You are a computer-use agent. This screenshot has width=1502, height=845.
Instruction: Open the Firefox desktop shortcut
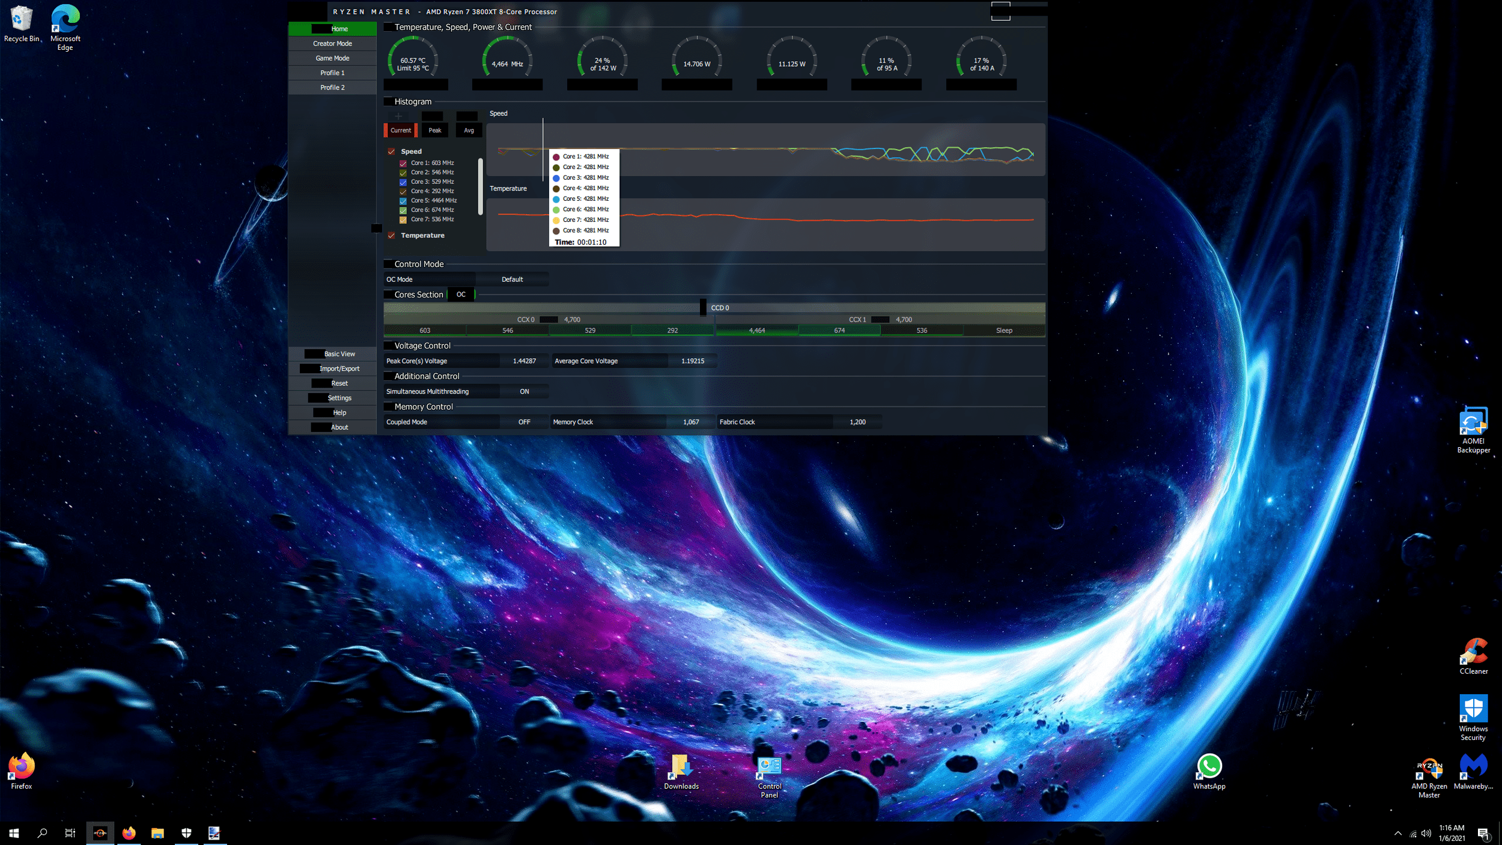tap(22, 771)
